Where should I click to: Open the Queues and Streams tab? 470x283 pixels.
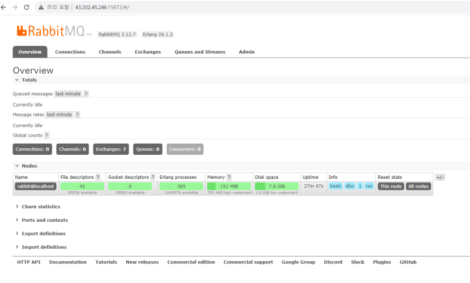[x=200, y=52]
